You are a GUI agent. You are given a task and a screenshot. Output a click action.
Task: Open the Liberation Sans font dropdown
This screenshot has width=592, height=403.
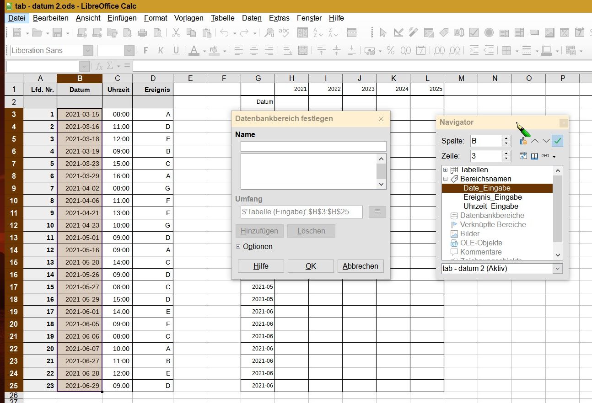(88, 50)
